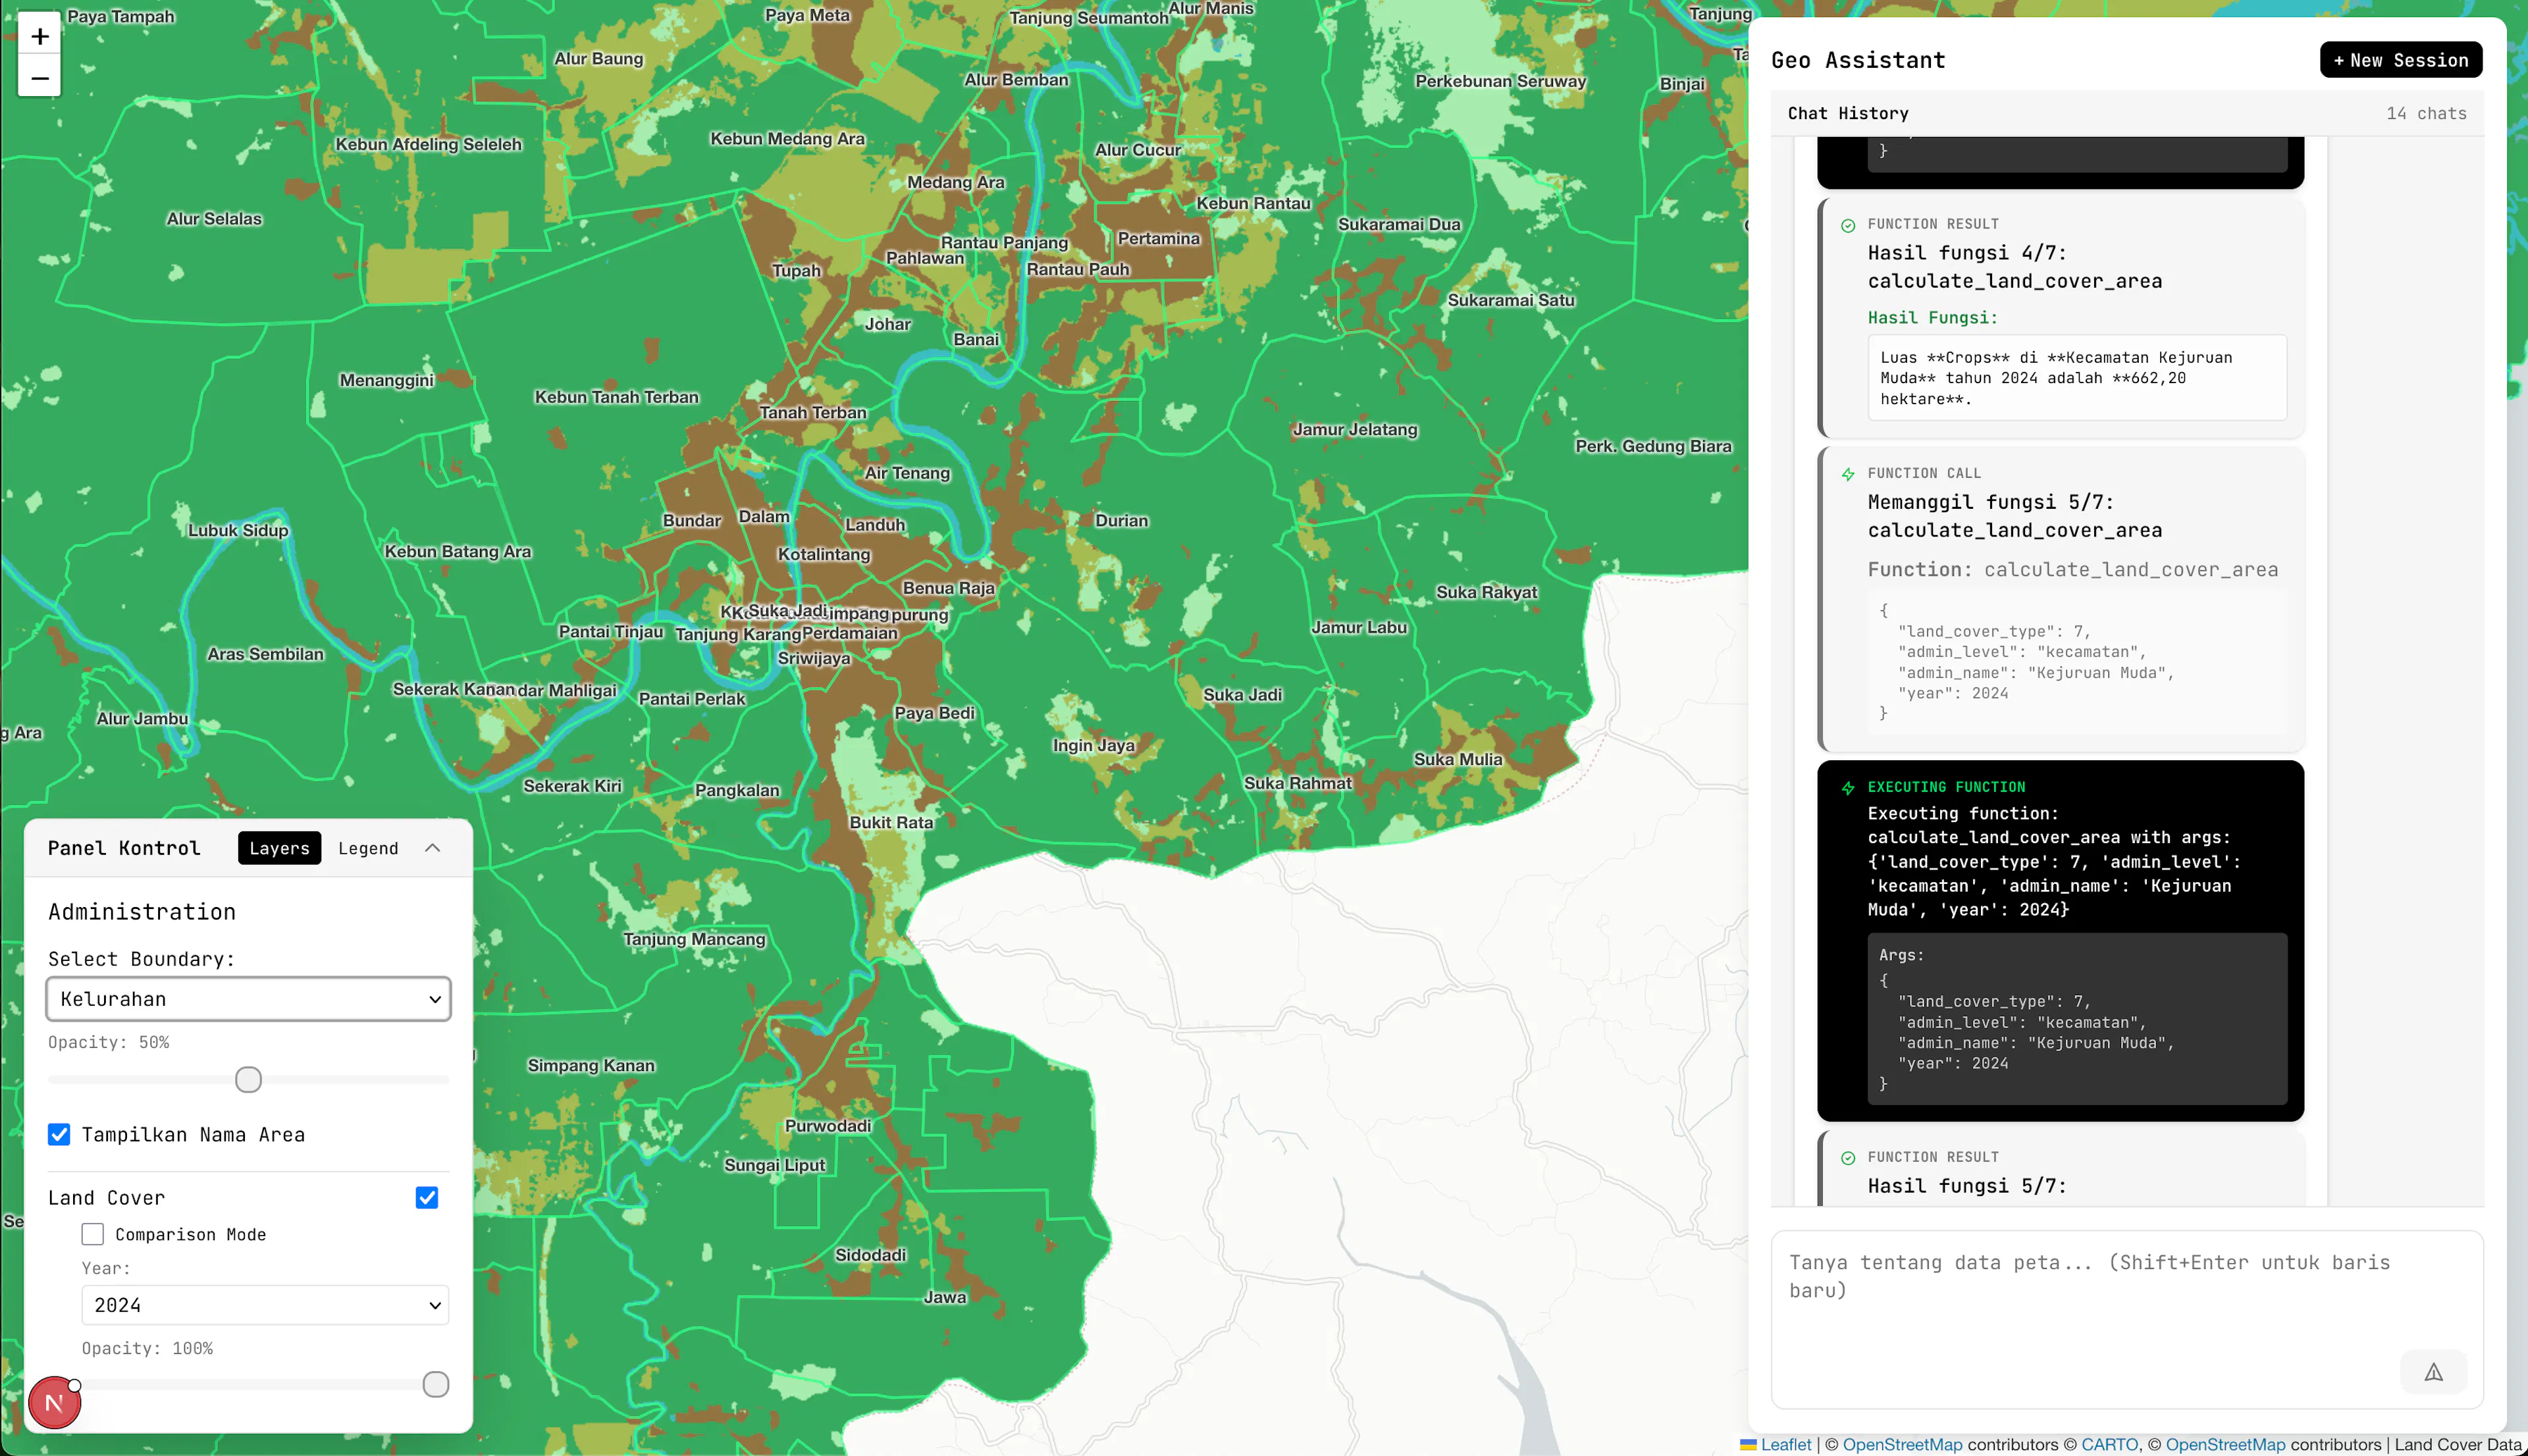Screen dimensions: 2528x1456
Task: Select the Layers tab
Action: coord(279,848)
